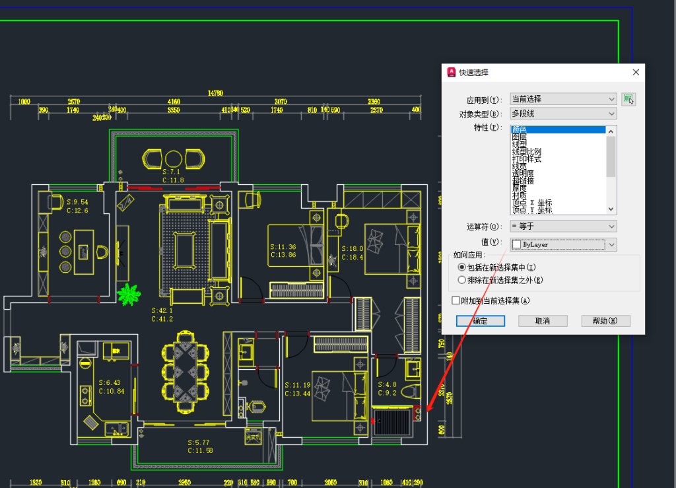This screenshot has height=488, width=676.
Task: Open the 对象类型 dropdown showing 多段线
Action: point(563,114)
